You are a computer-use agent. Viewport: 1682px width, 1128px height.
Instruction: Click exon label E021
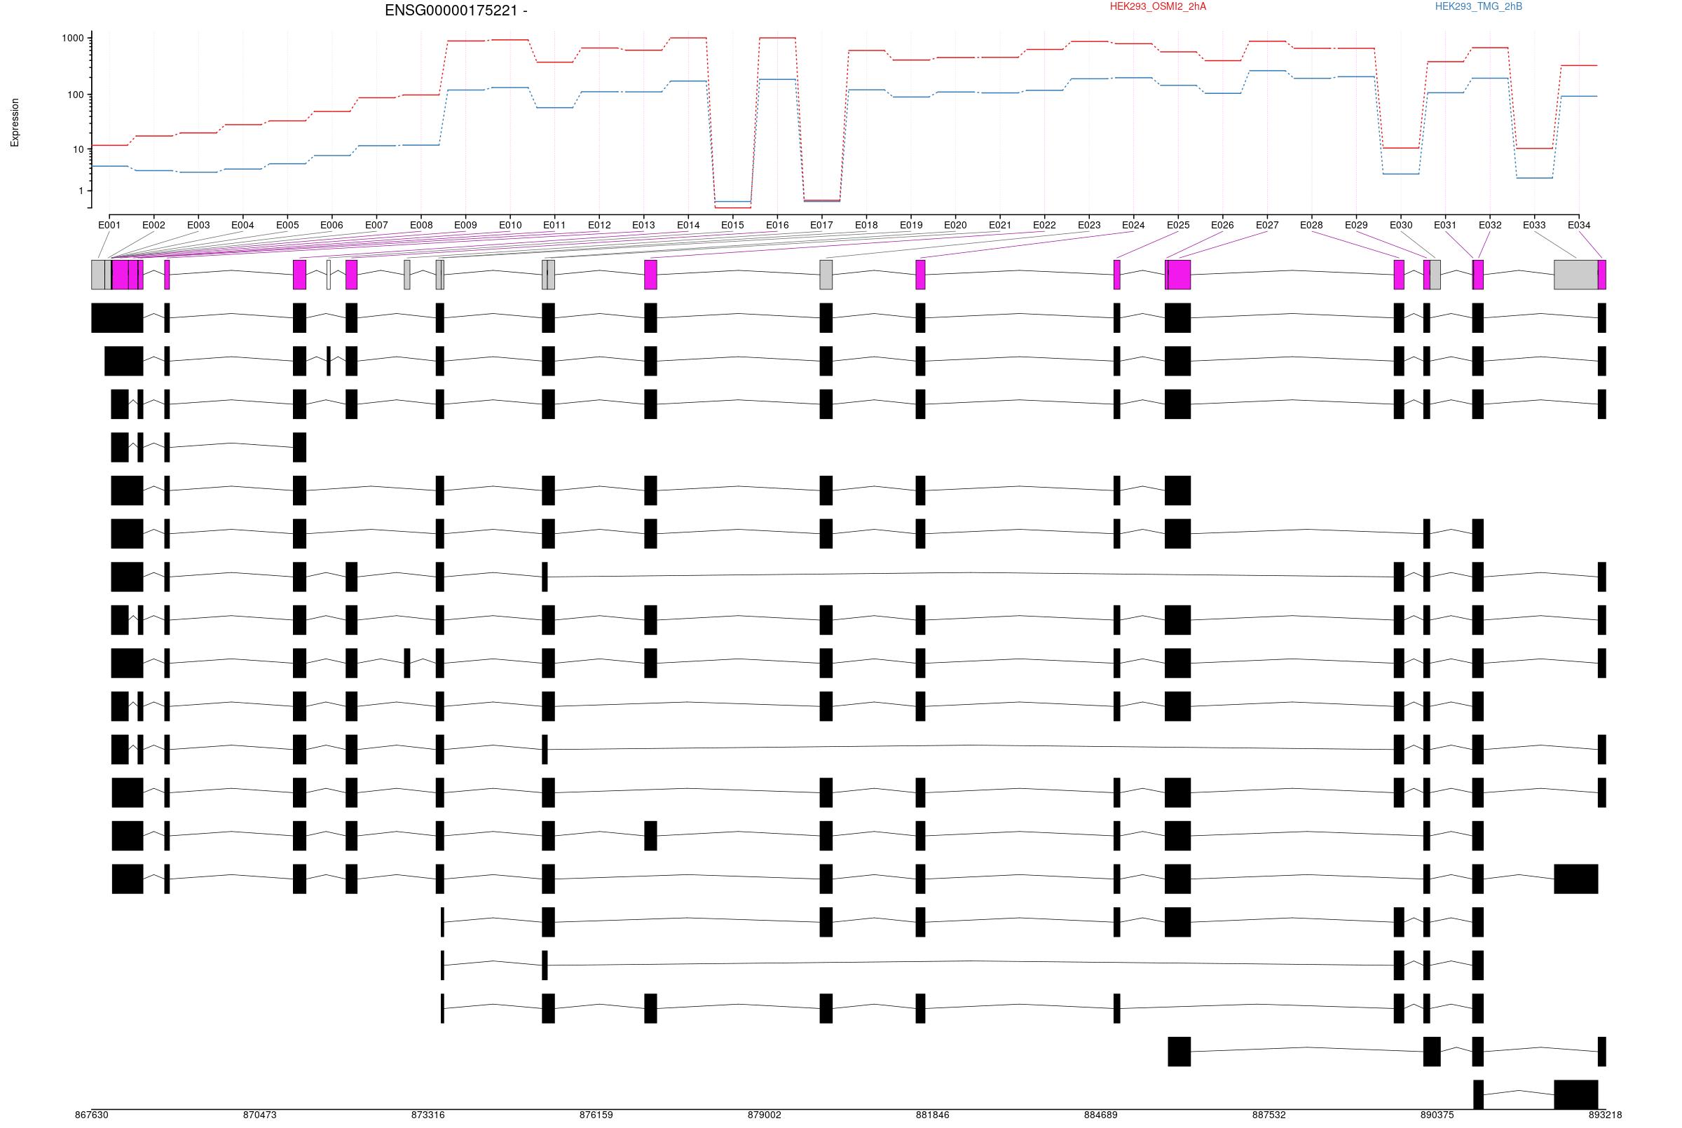pos(1000,225)
